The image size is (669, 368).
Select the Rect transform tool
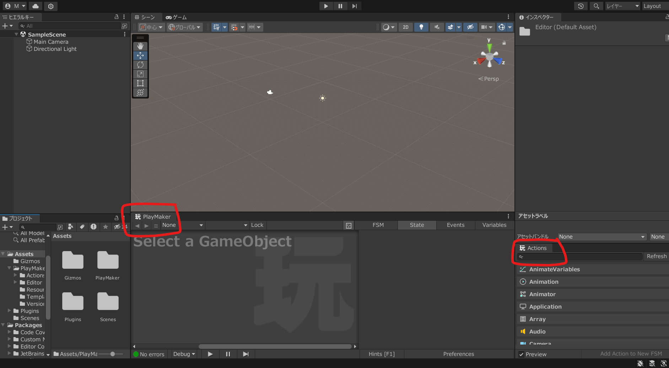[x=140, y=83]
